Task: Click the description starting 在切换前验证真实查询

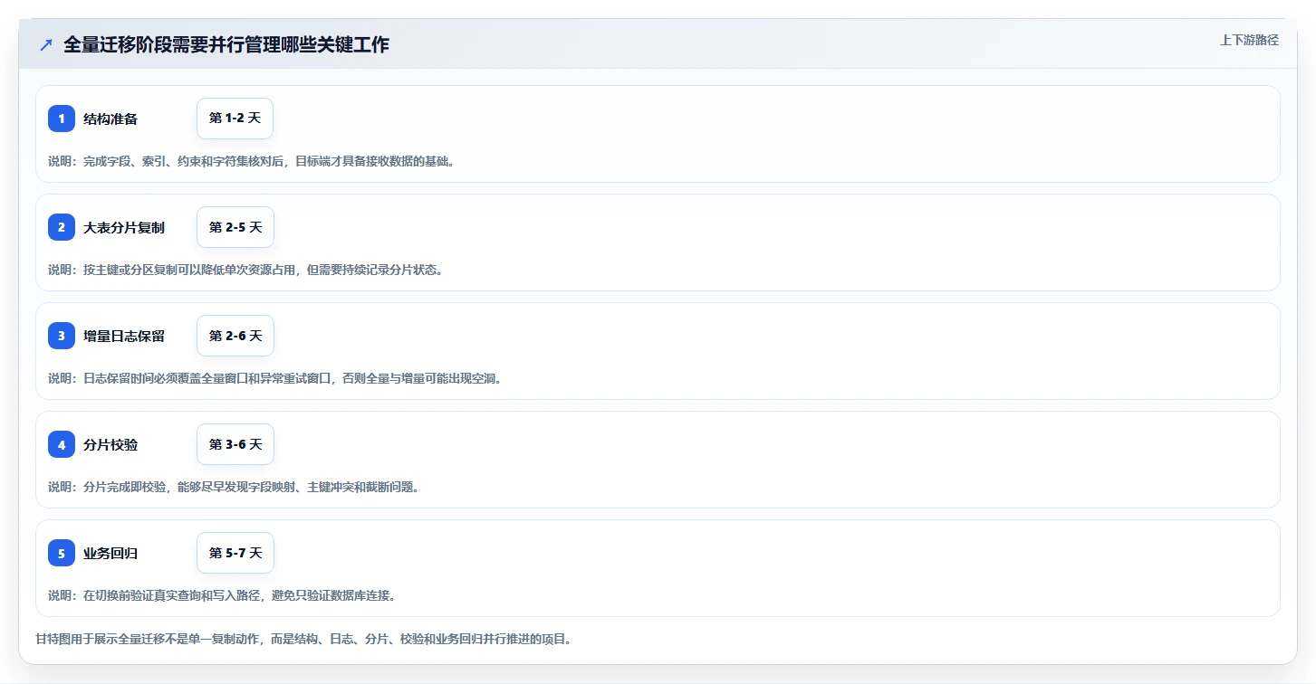Action: [x=222, y=595]
